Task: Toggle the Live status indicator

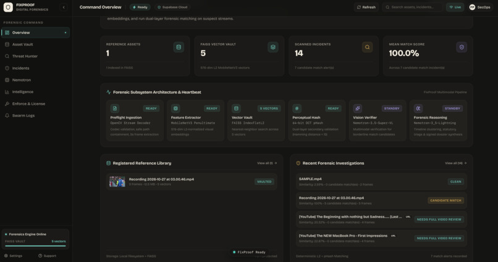Action: click(455, 7)
